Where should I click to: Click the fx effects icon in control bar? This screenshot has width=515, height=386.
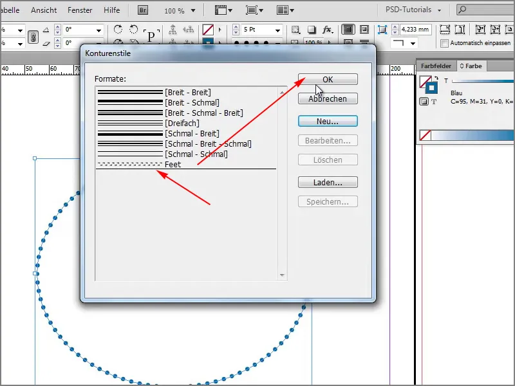coord(328,29)
